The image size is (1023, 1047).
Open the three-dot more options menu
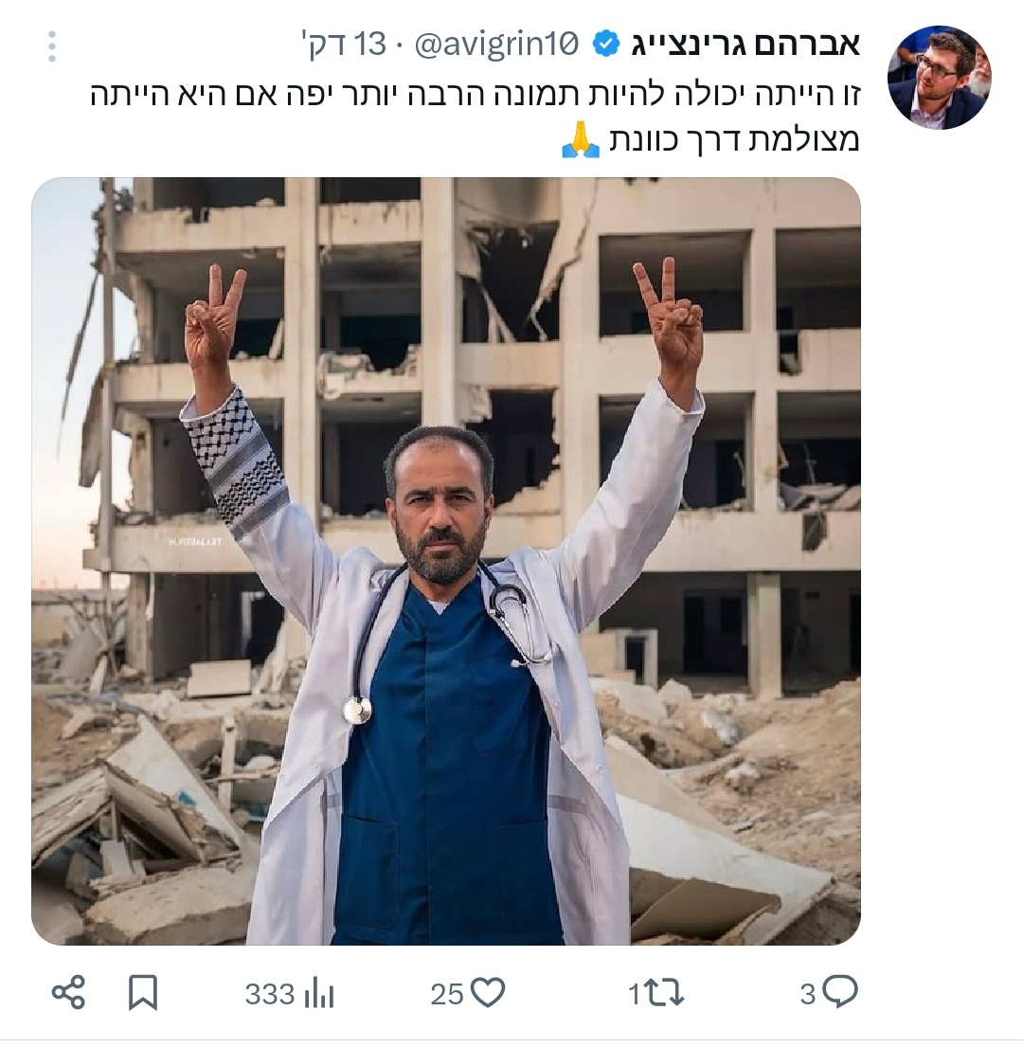[53, 46]
